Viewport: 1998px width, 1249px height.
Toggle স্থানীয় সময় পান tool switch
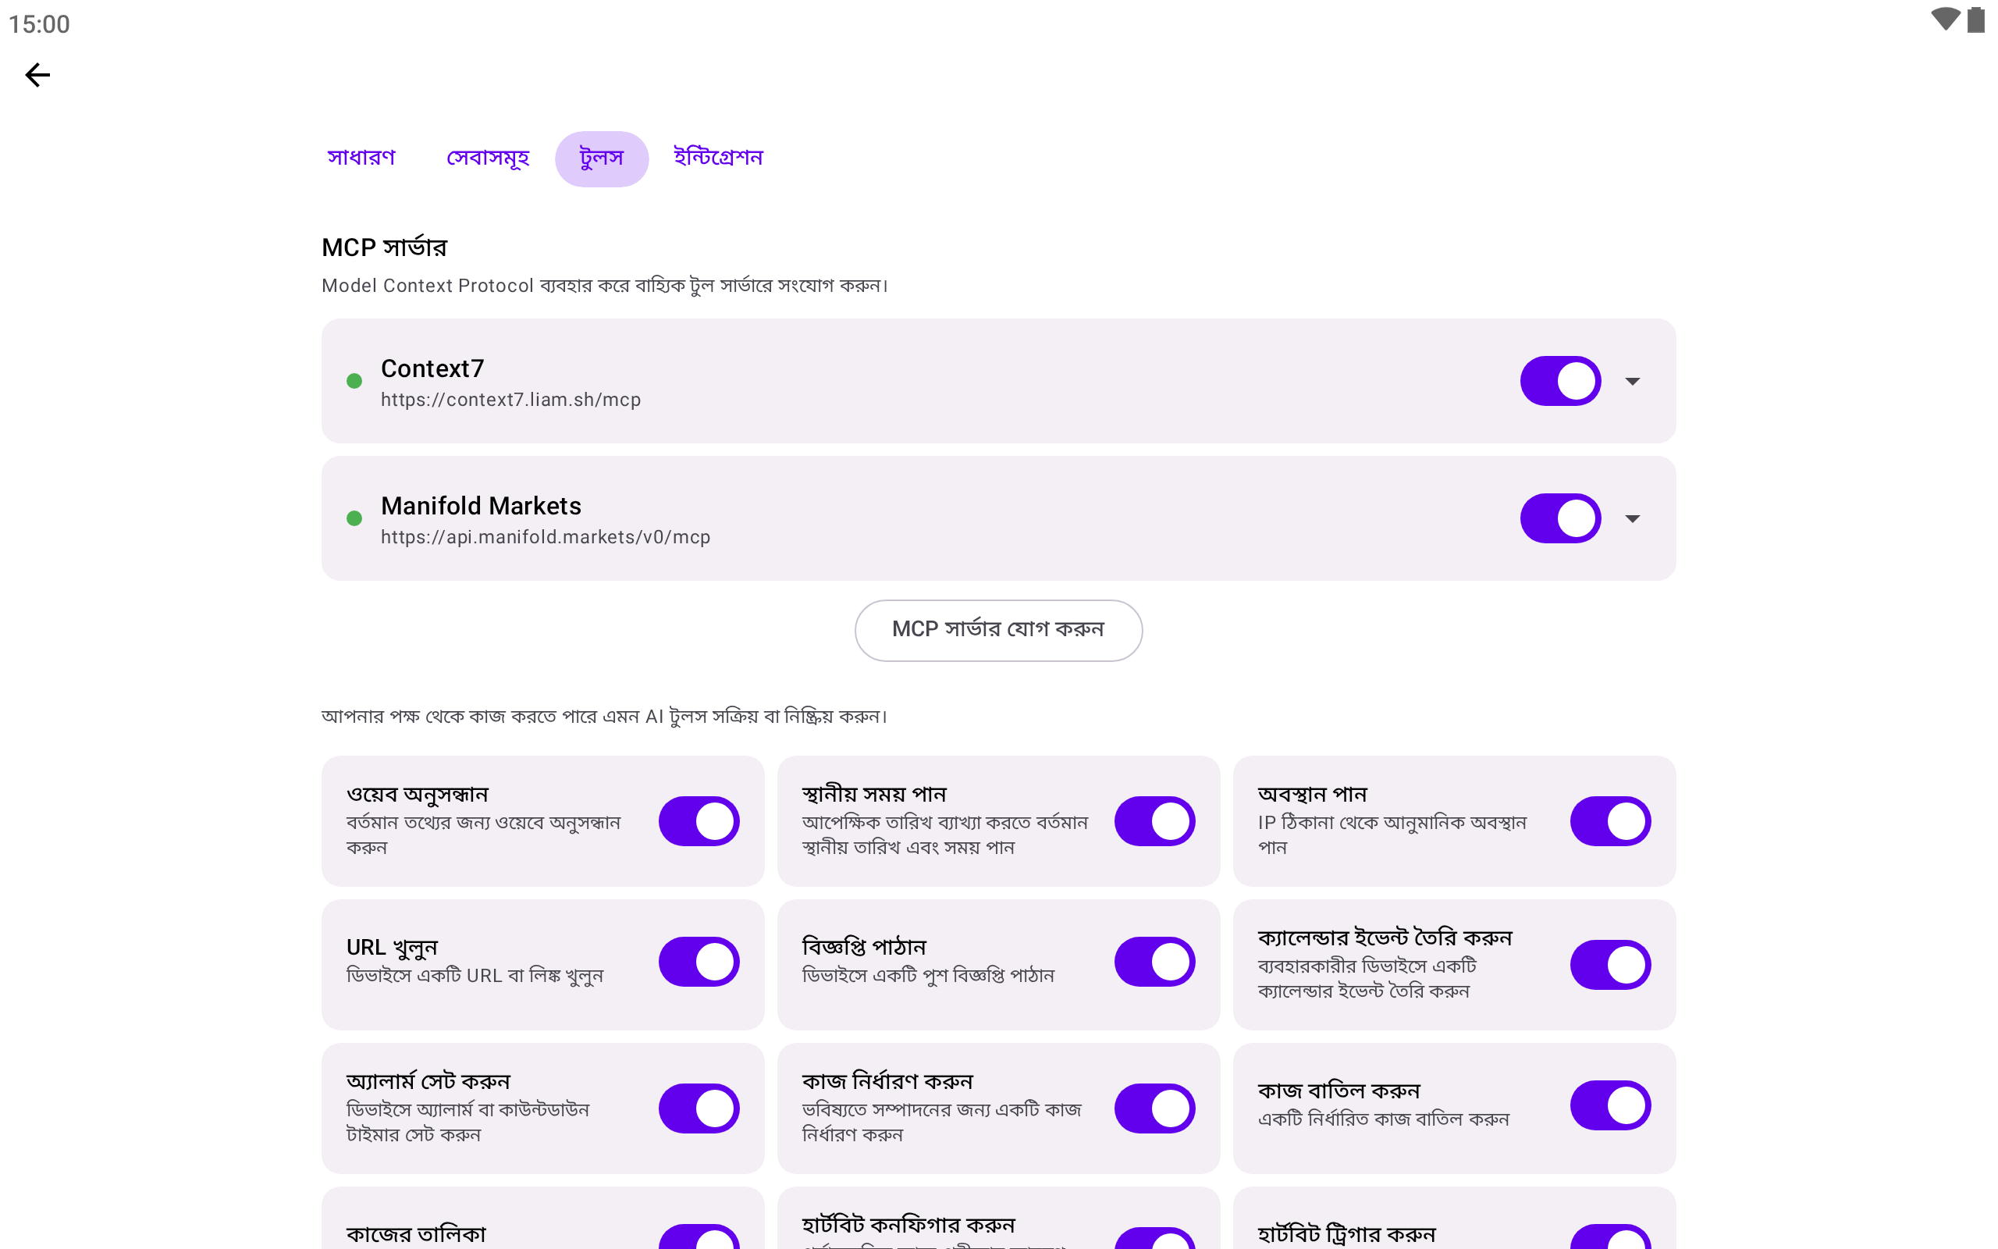pos(1154,821)
